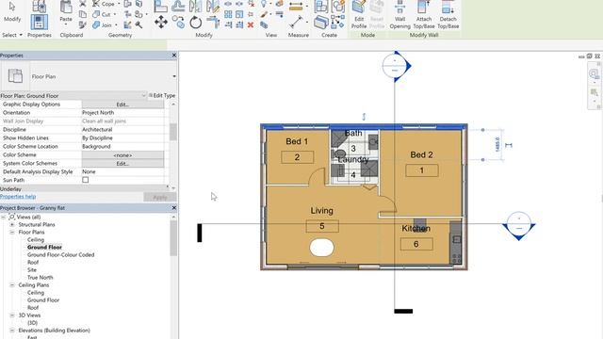Activate the Move tool
603x339 pixels.
(x=161, y=22)
